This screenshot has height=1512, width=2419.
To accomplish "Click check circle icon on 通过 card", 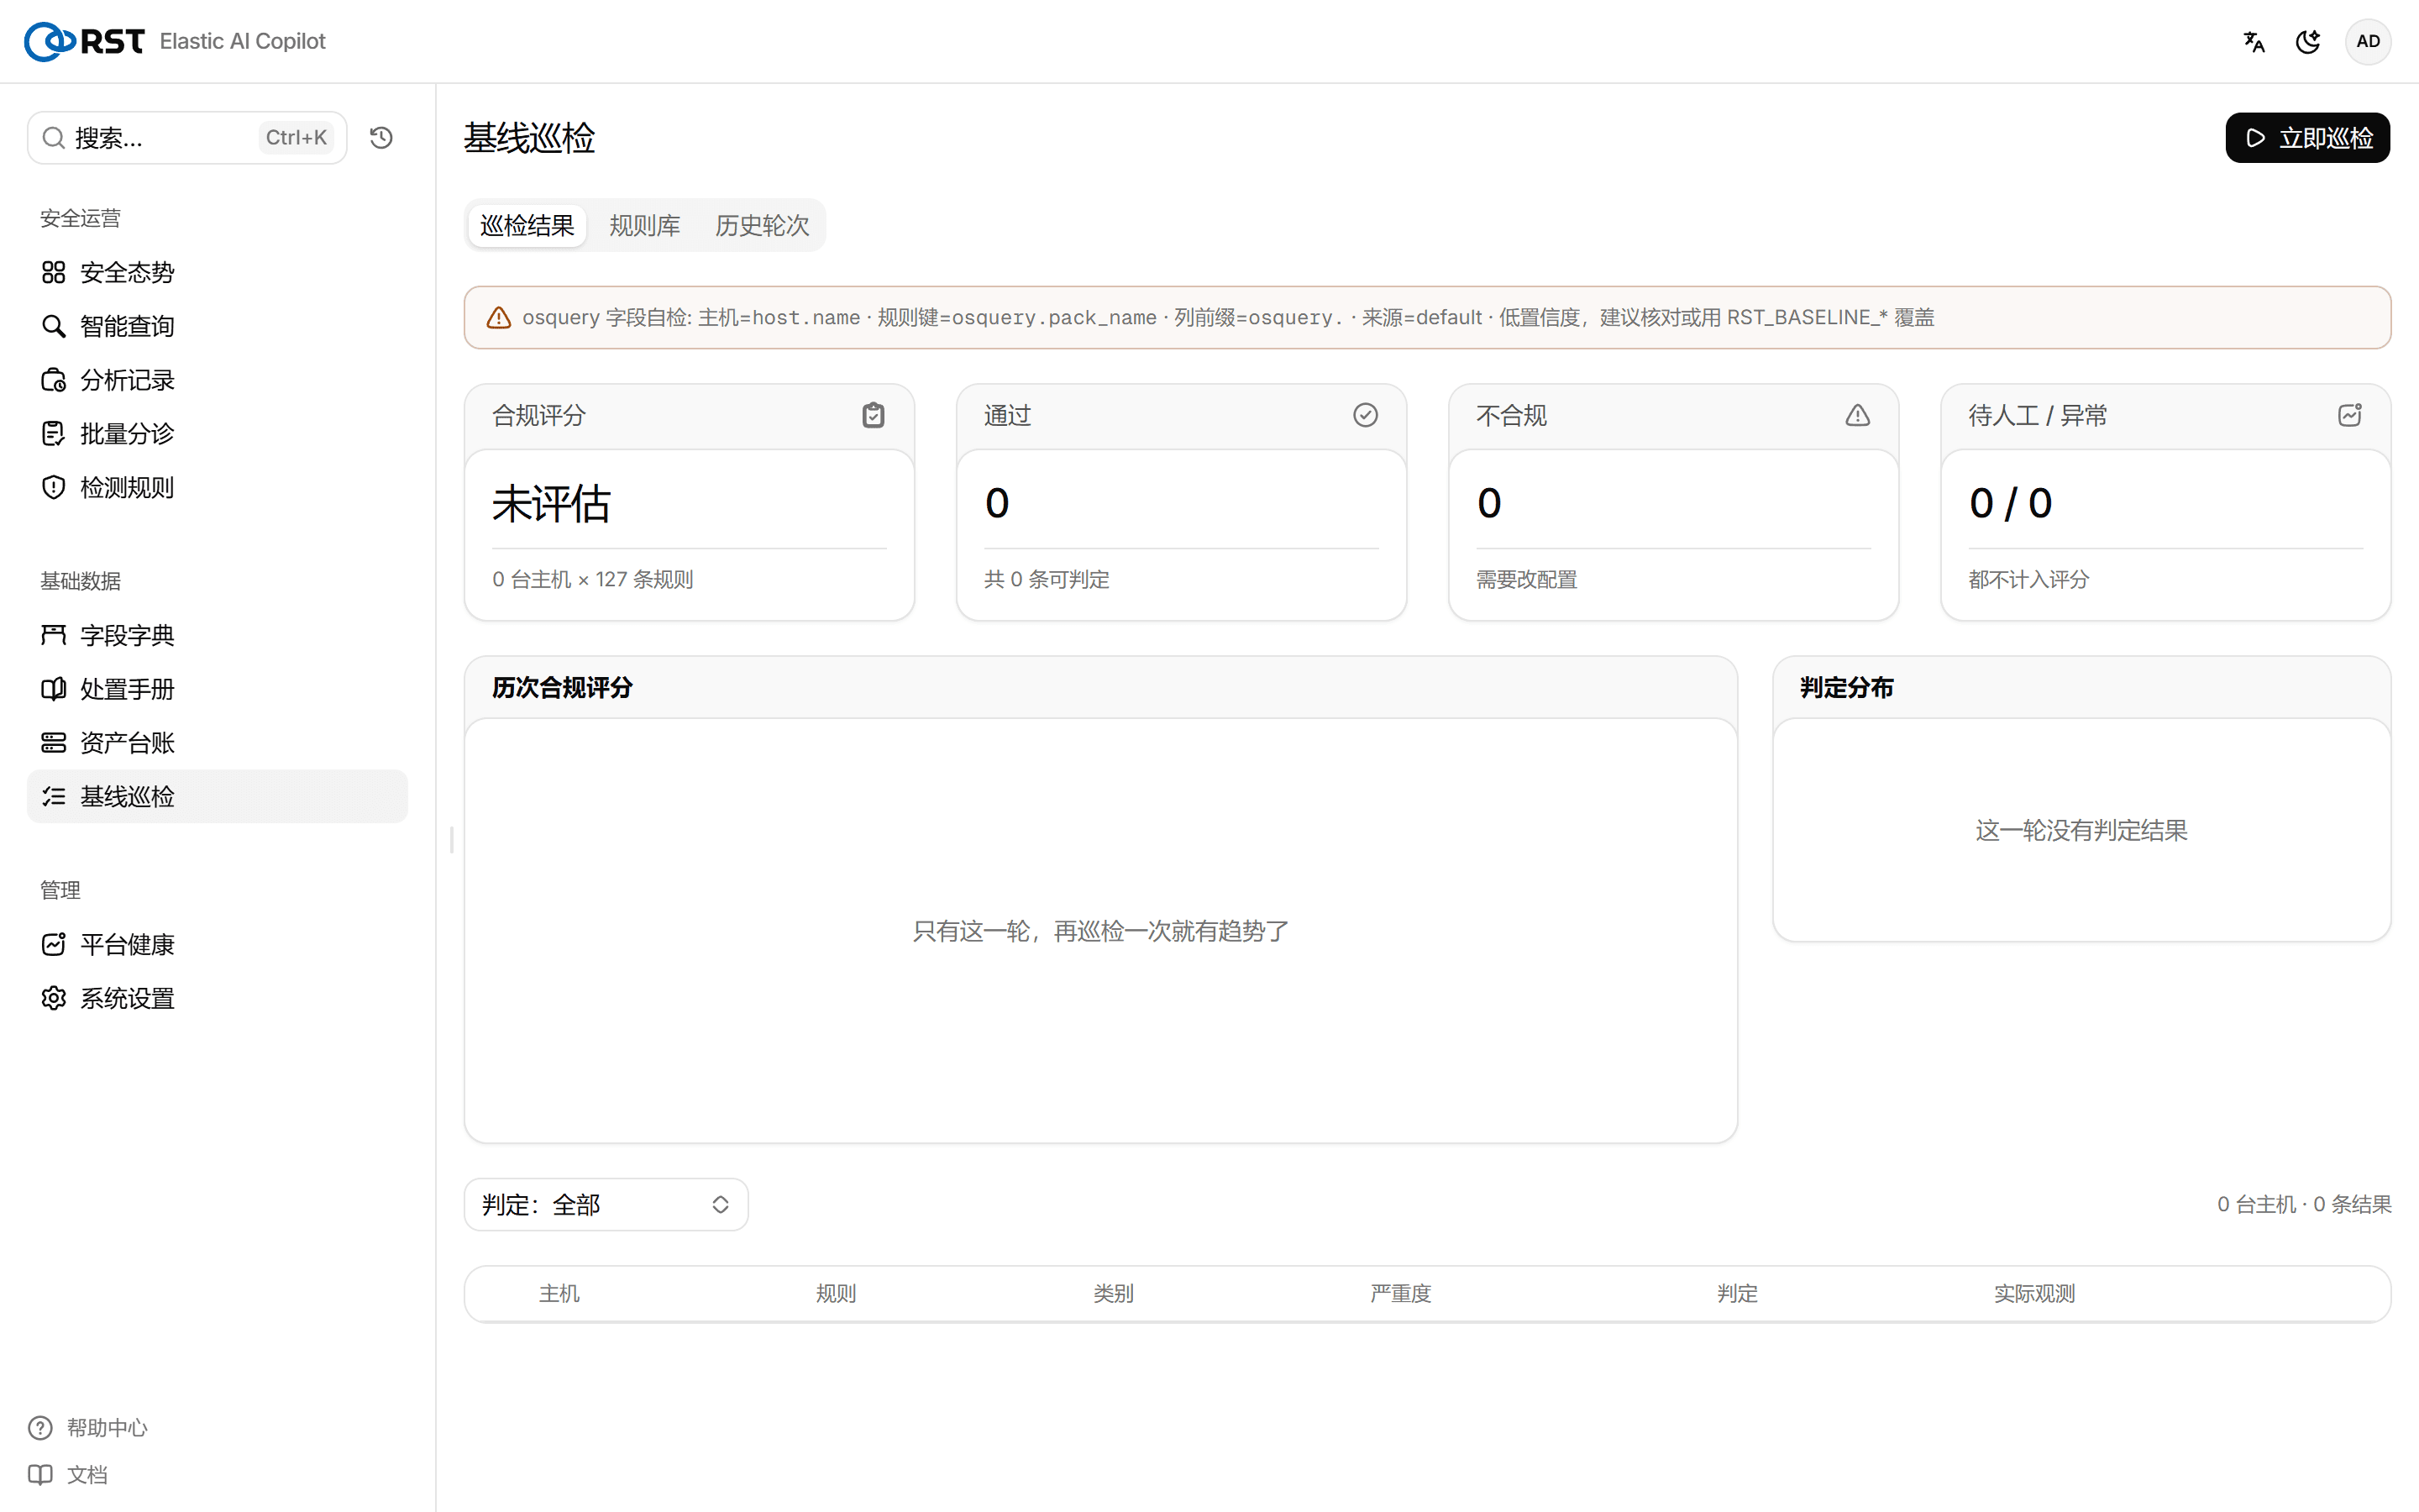I will point(1366,415).
